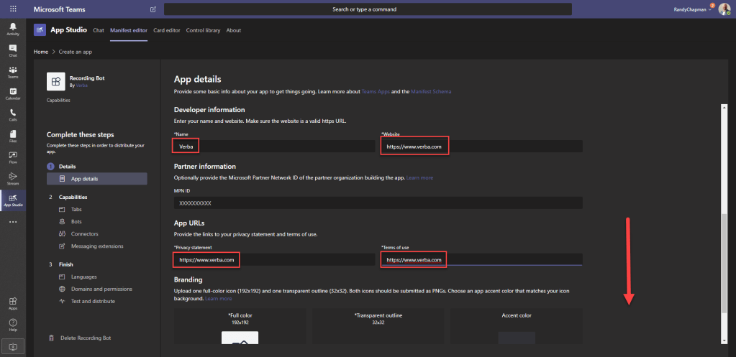
Task: Open Files in the sidebar
Action: 12,136
